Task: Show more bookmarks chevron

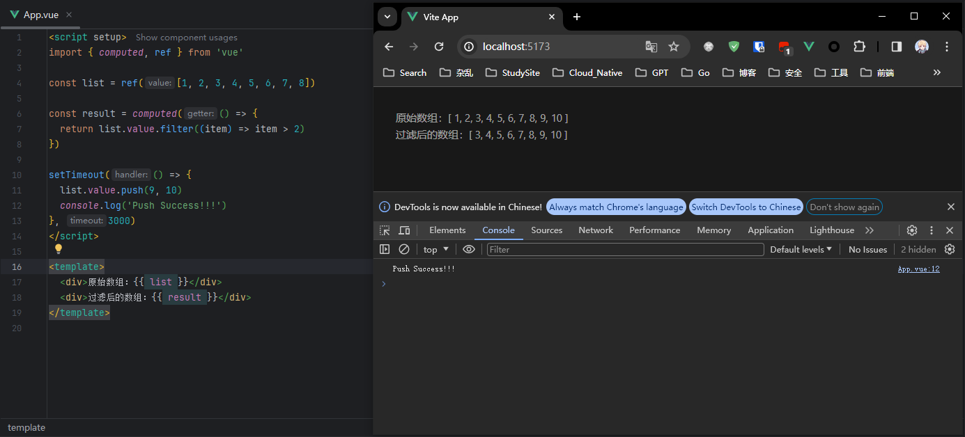Action: 937,72
